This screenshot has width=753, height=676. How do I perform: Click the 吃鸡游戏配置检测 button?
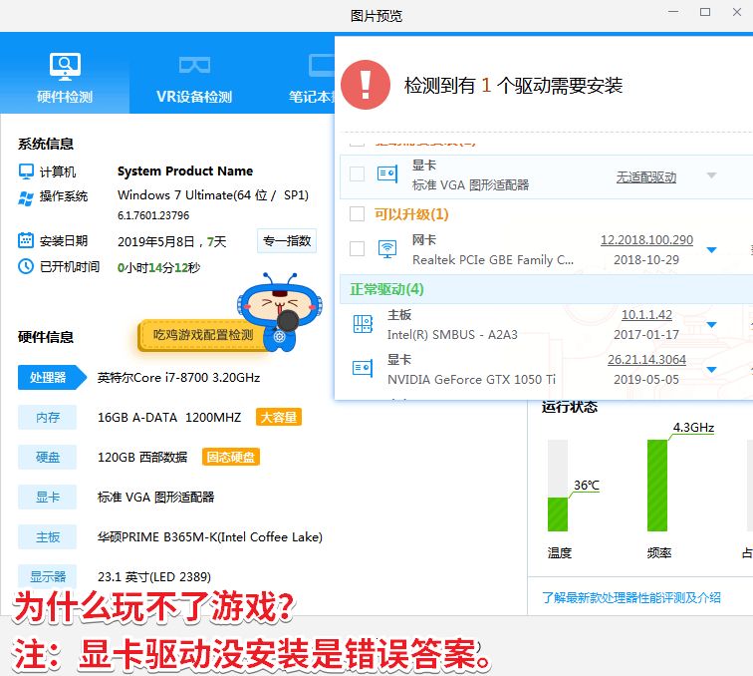(202, 335)
